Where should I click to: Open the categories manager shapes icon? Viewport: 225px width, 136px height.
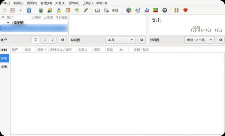[x=59, y=10]
